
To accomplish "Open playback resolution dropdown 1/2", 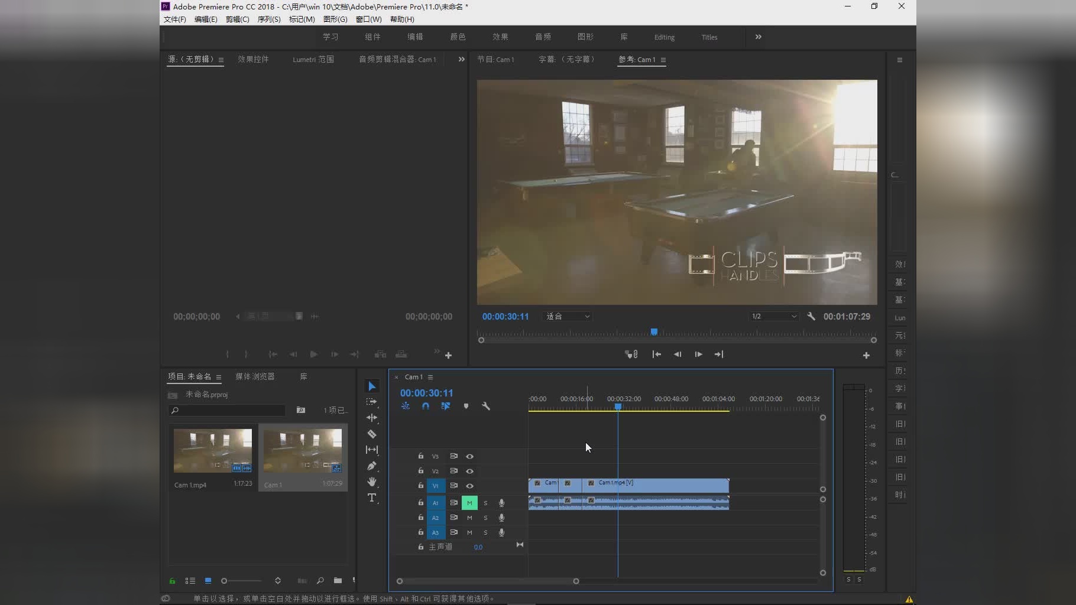I will click(x=774, y=317).
